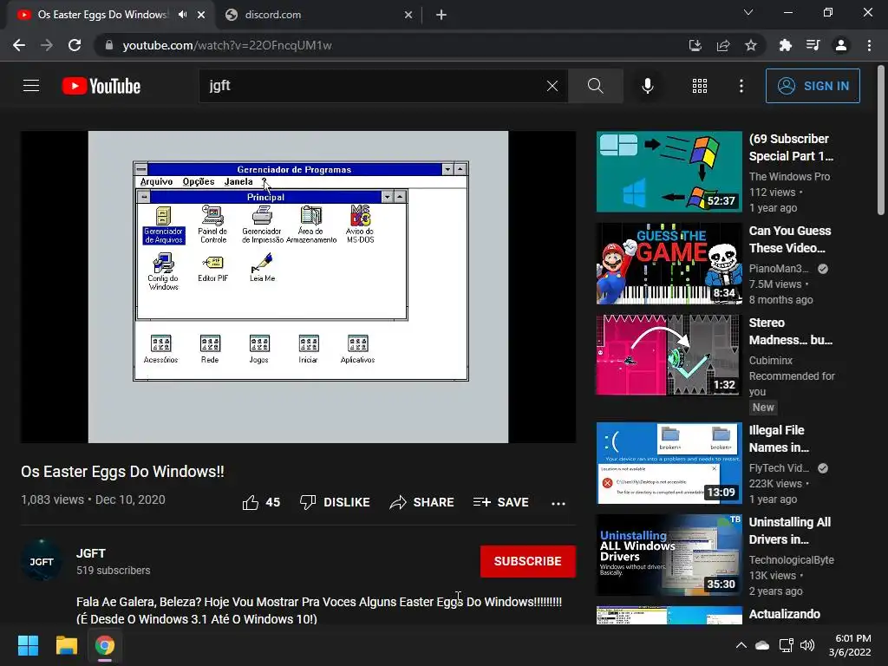Image resolution: width=888 pixels, height=666 pixels.
Task: Start voice search with microphone
Action: click(x=647, y=86)
